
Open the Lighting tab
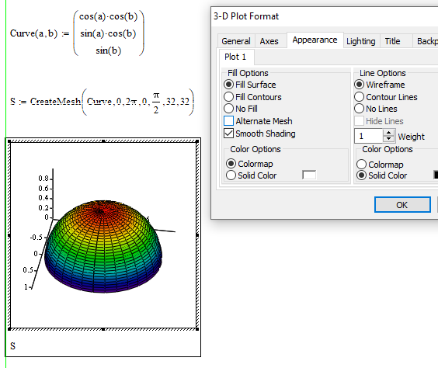(x=360, y=41)
